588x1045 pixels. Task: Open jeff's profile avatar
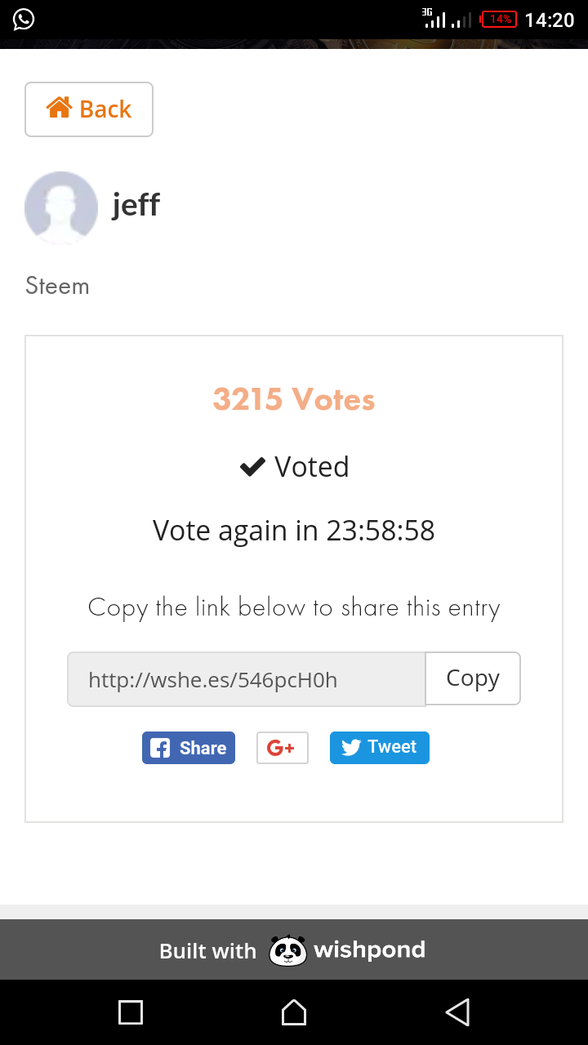(x=61, y=208)
